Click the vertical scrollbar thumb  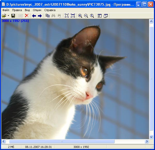[151, 79]
